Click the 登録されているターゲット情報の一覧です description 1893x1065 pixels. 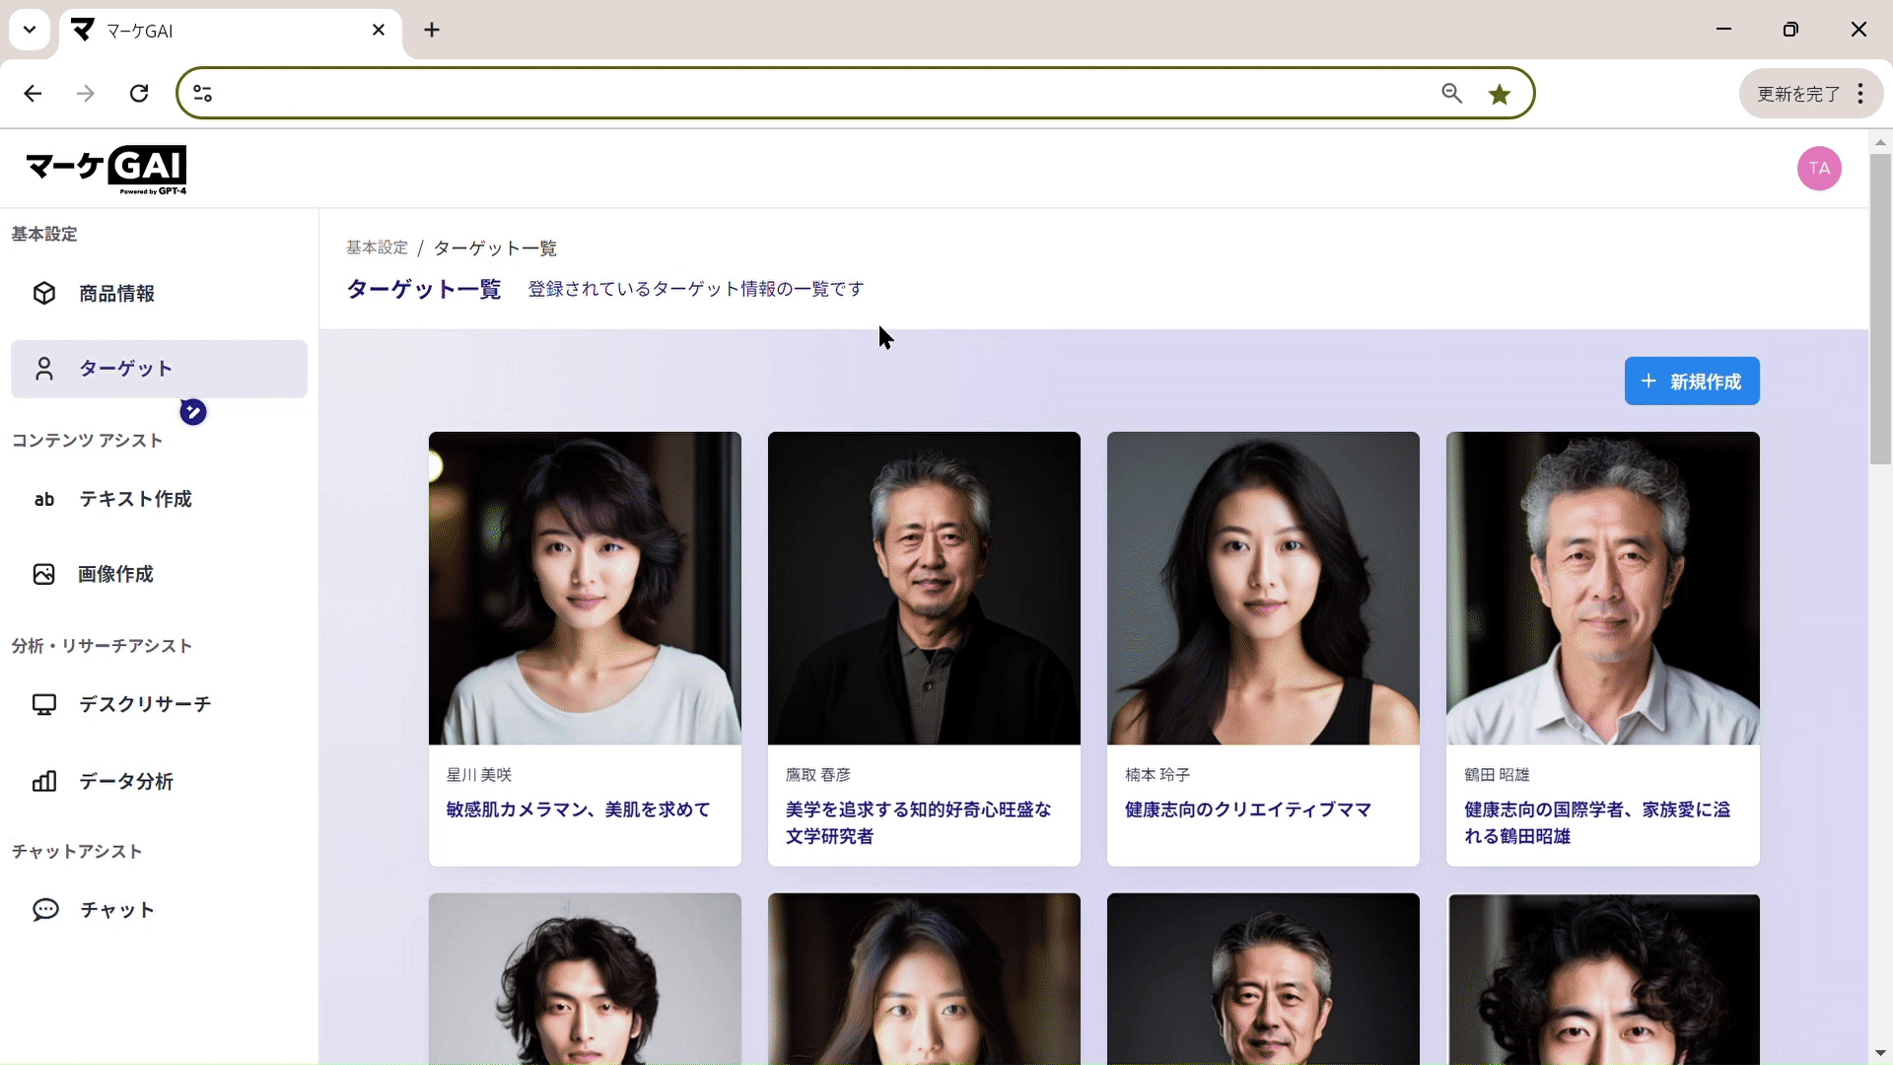click(696, 289)
